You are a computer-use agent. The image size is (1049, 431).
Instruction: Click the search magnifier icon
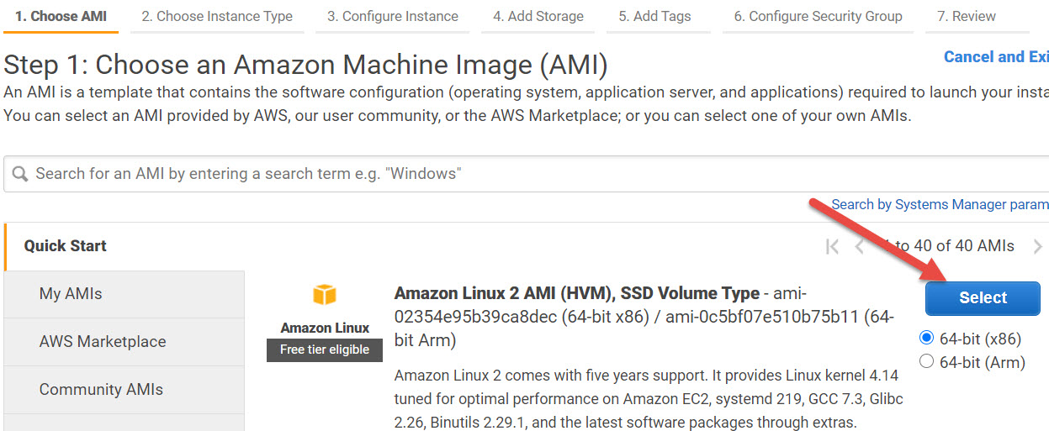point(19,174)
